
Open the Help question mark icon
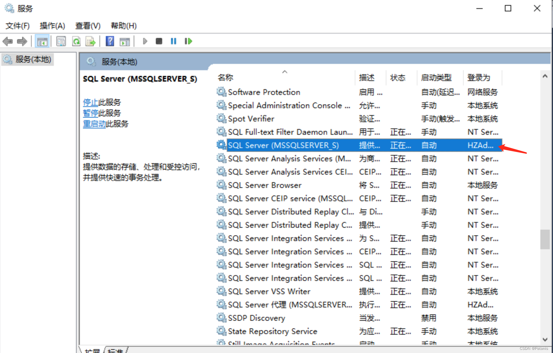click(x=110, y=41)
